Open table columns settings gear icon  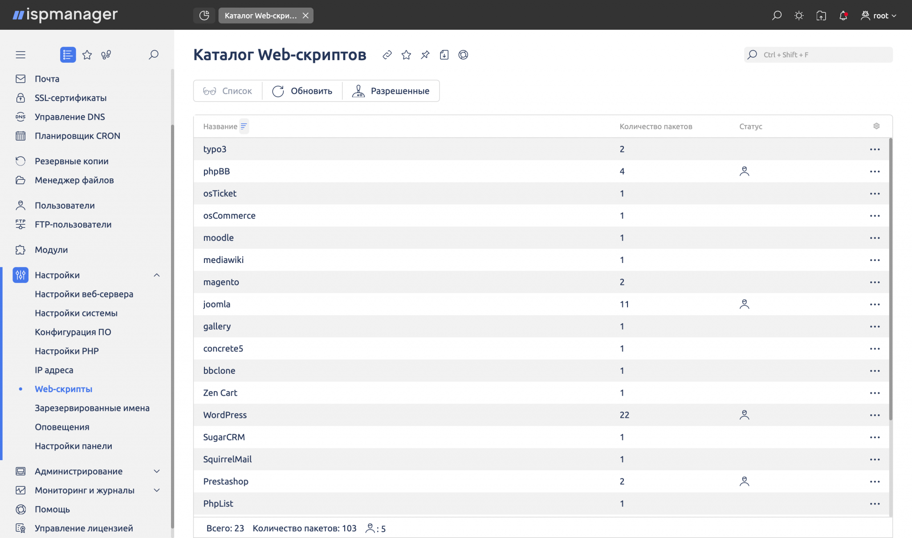click(x=876, y=126)
